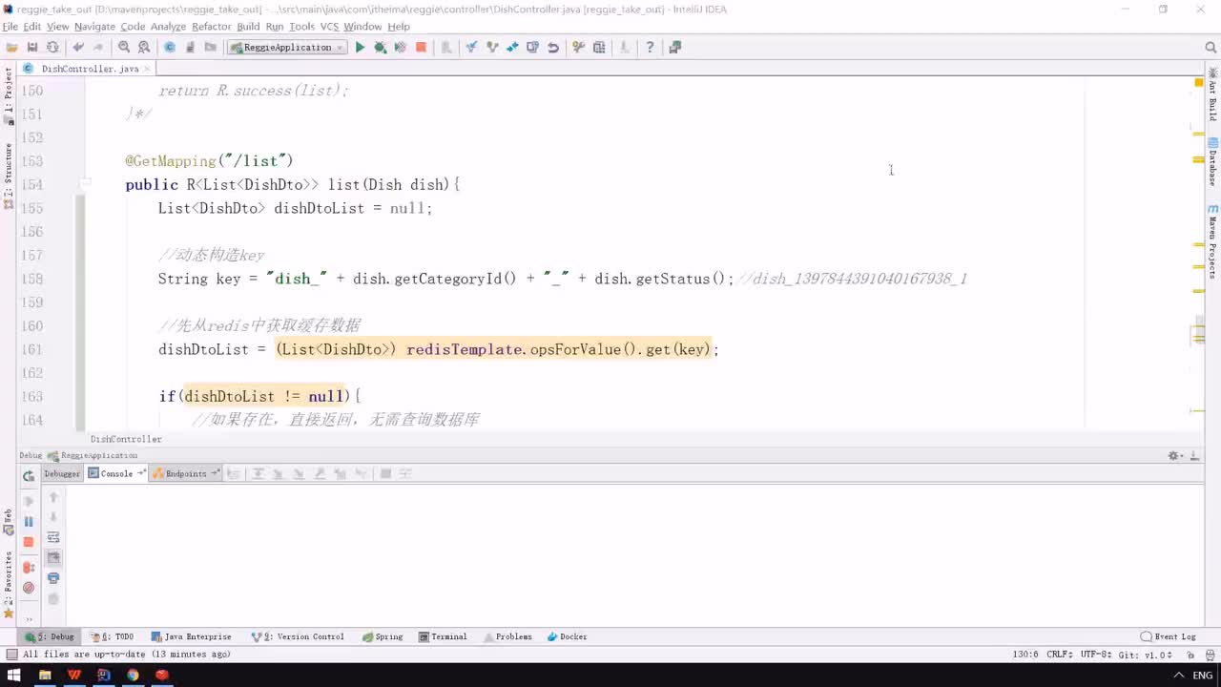1221x687 pixels.
Task: Run with coverage from the main toolbar
Action: click(x=400, y=47)
